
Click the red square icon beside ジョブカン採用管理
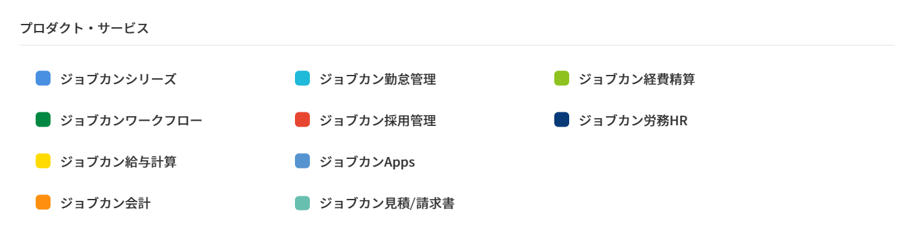[x=302, y=120]
